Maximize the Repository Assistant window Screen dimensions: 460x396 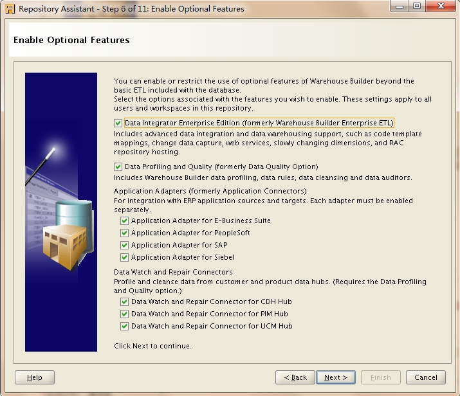(417, 6)
